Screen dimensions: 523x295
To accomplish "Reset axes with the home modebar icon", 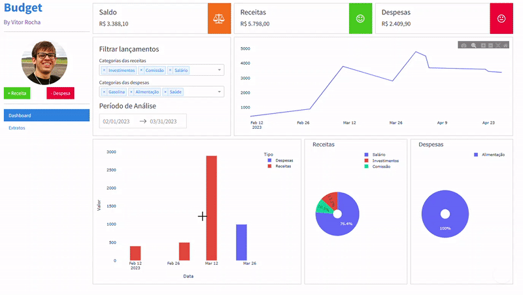I will tap(505, 45).
